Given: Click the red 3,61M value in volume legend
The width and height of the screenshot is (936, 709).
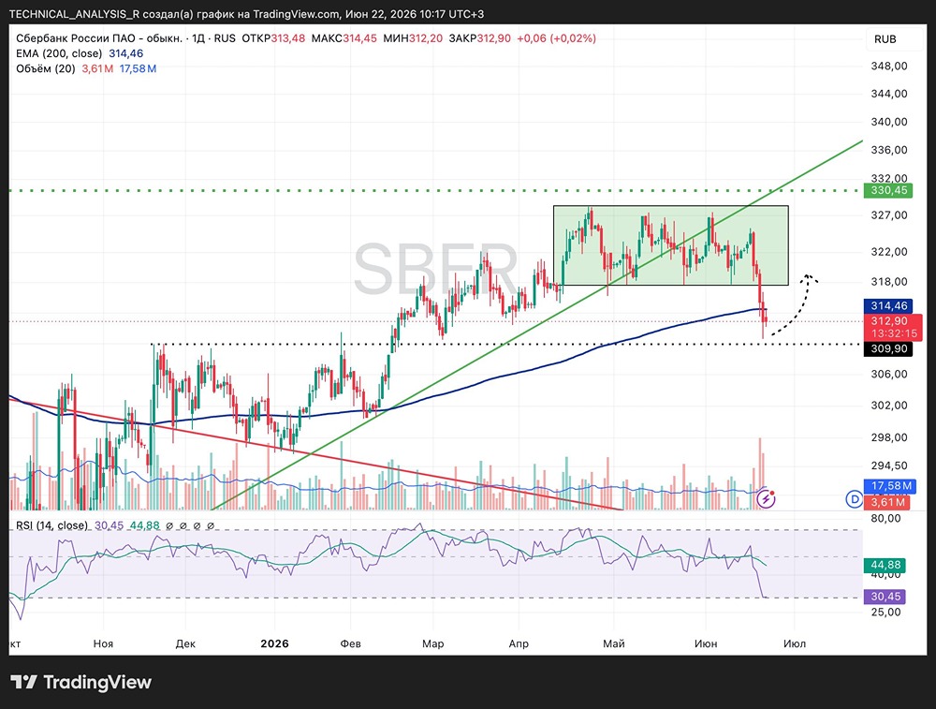Looking at the screenshot, I should (x=97, y=68).
